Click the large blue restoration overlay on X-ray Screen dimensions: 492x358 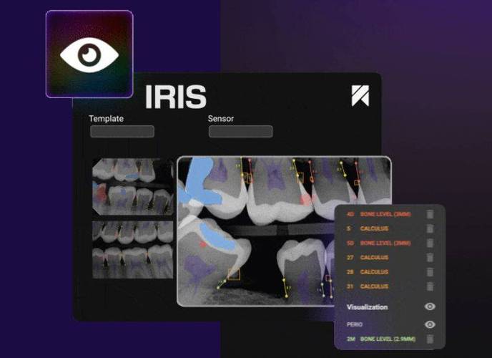pos(202,185)
